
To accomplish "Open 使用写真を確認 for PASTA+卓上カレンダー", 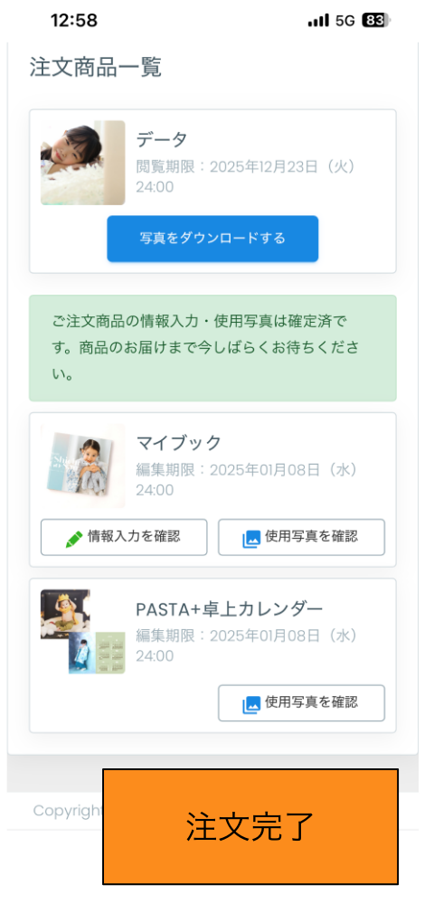I will (302, 702).
